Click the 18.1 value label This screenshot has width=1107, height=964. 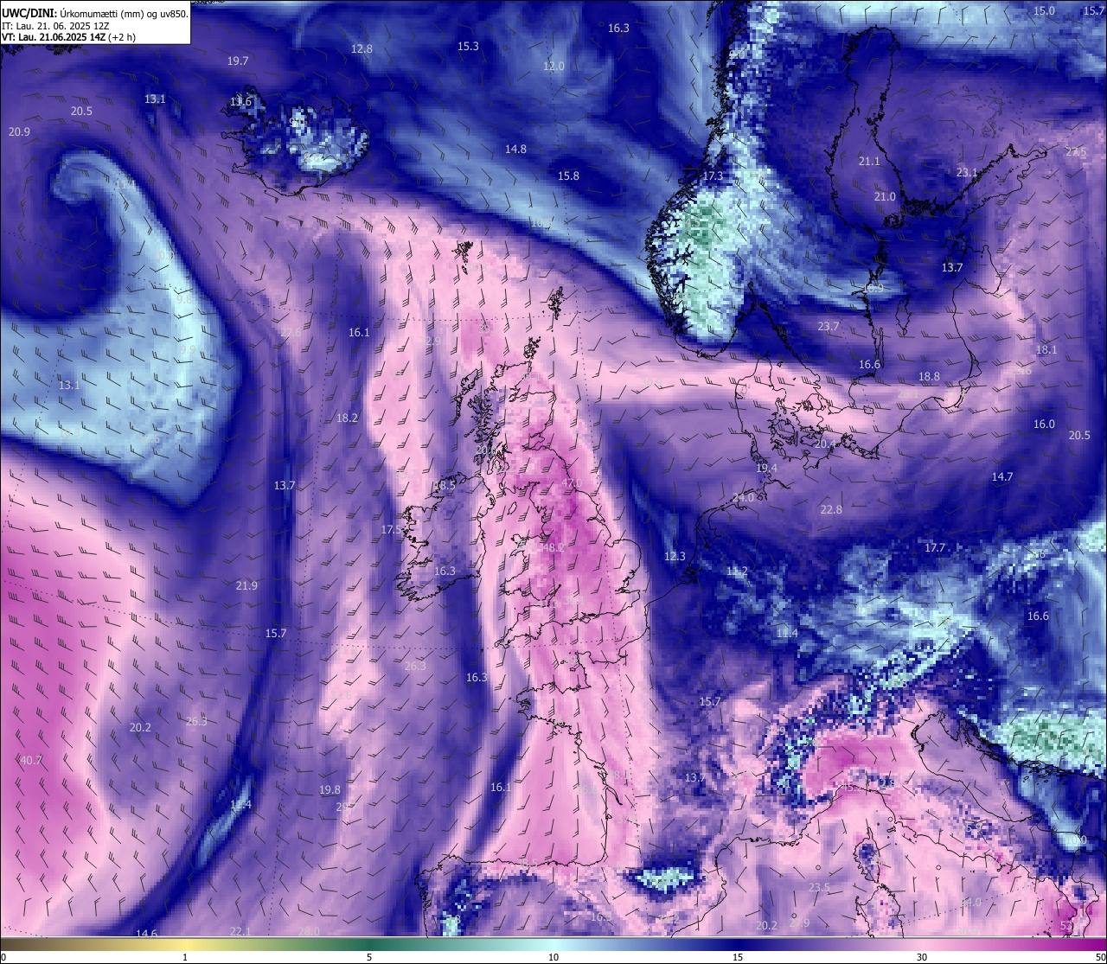1046,350
